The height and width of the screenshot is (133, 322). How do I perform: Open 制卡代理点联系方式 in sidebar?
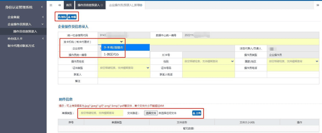pyautogui.click(x=21, y=46)
